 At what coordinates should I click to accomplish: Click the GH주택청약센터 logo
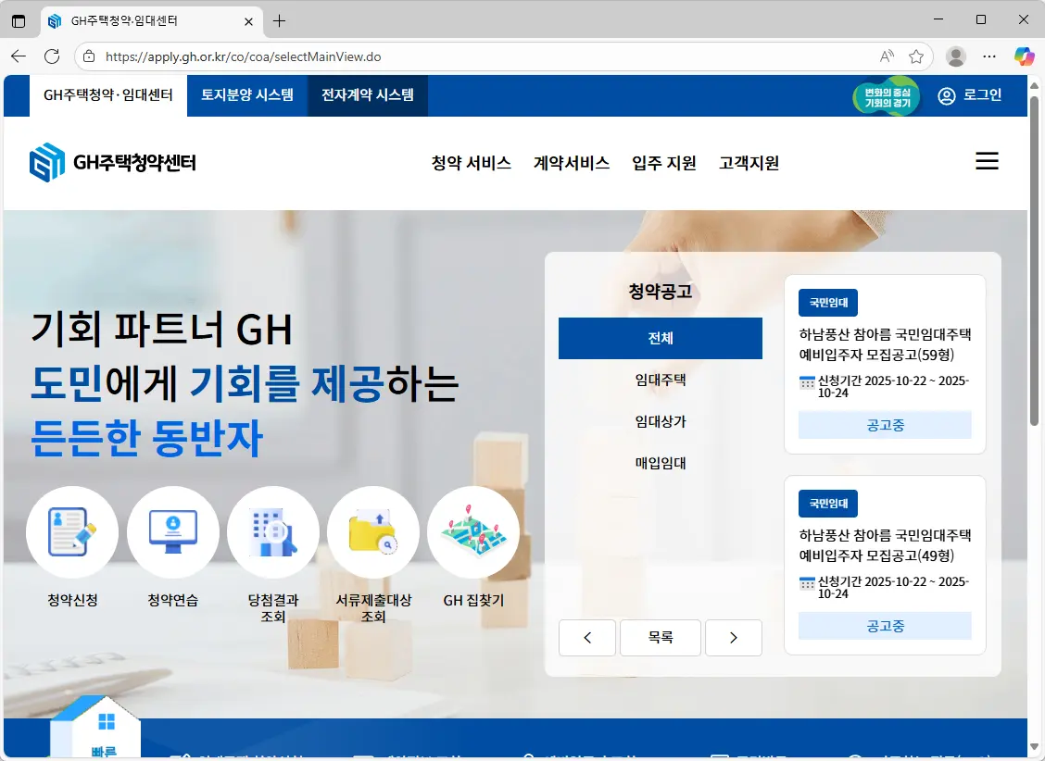point(111,159)
